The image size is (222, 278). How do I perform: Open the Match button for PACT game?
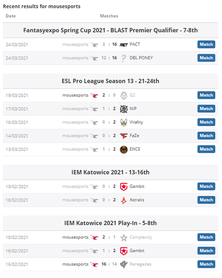click(x=206, y=44)
